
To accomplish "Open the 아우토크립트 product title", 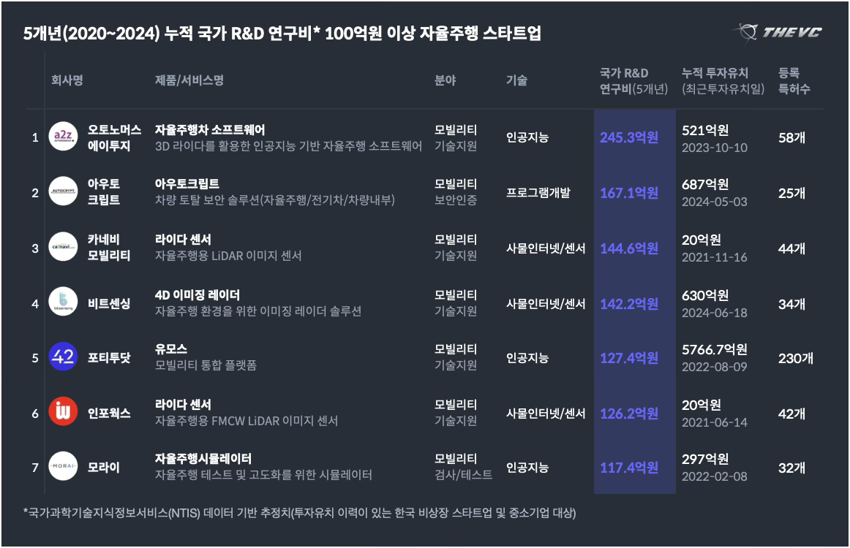I will [187, 183].
